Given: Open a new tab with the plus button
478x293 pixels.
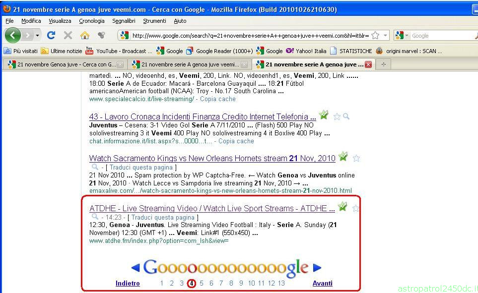Looking at the screenshot, I should click(384, 64).
